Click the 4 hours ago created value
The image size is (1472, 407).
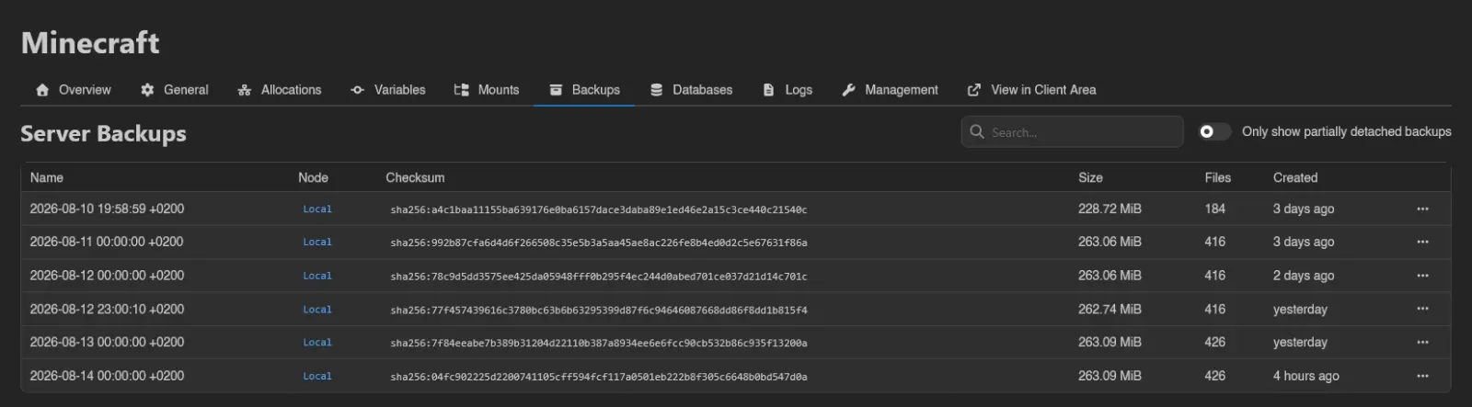click(x=1306, y=376)
